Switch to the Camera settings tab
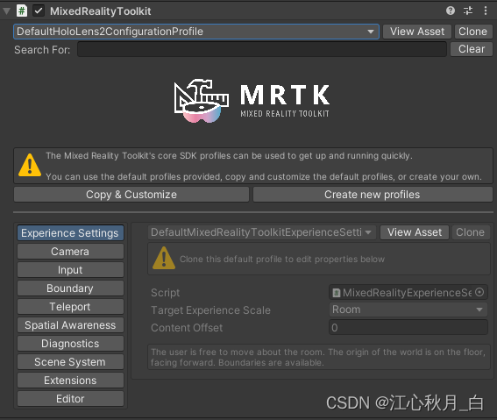 click(70, 252)
